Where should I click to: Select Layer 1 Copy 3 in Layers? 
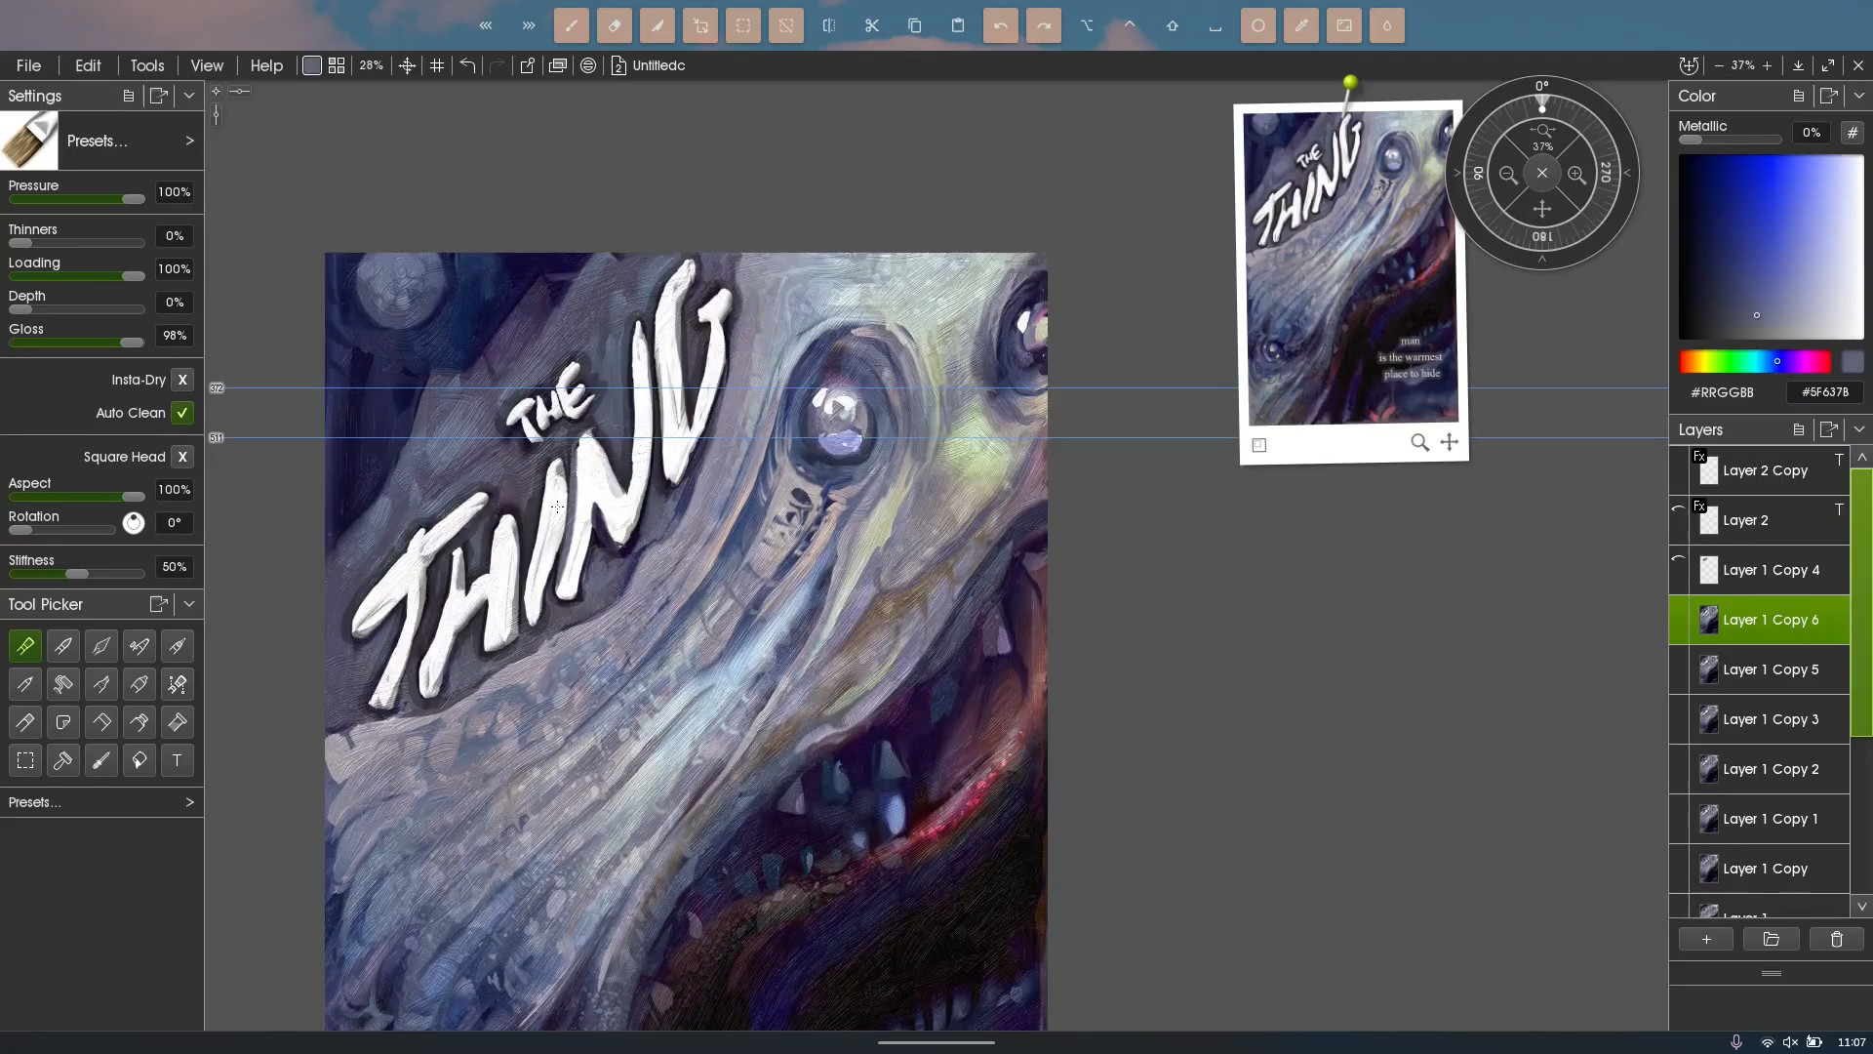click(x=1769, y=719)
